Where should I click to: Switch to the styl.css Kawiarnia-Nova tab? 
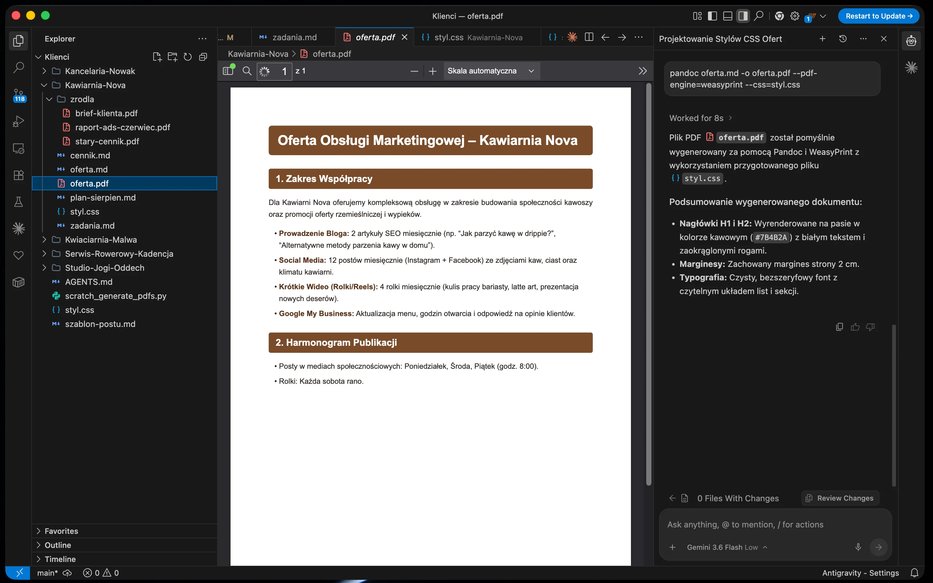pyautogui.click(x=477, y=37)
